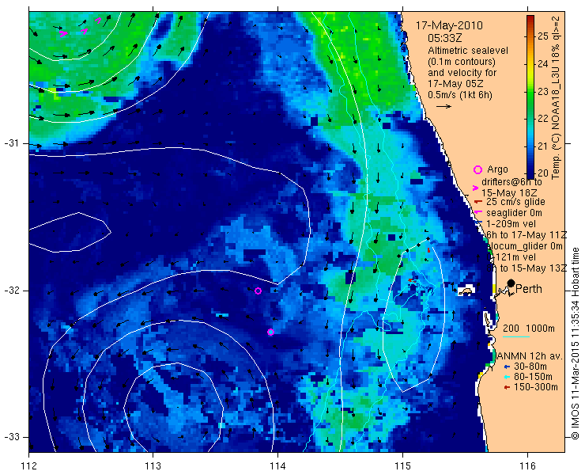The width and height of the screenshot is (585, 475).
Task: Click the red 150-300m arrow symbol
Action: coord(506,388)
